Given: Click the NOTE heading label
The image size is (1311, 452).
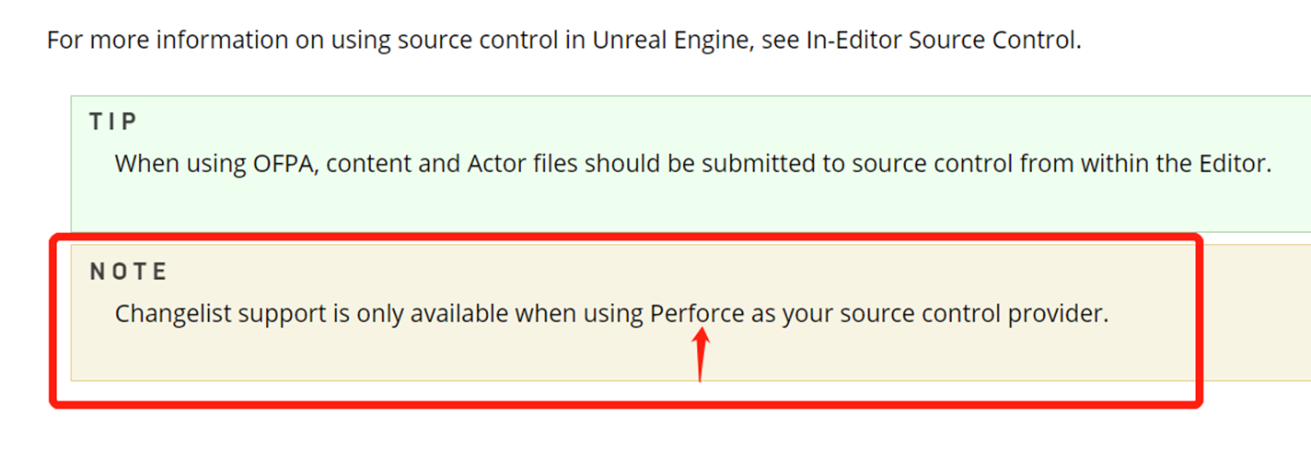Looking at the screenshot, I should click(129, 272).
